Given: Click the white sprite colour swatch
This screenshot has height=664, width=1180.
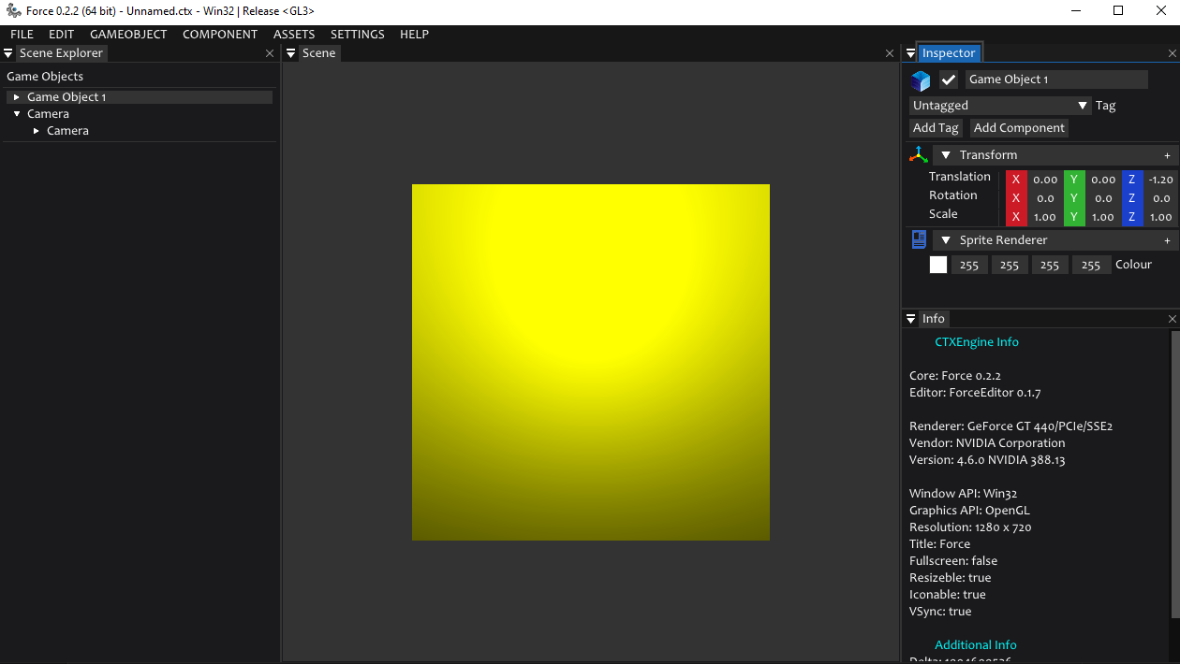Looking at the screenshot, I should click(x=937, y=265).
